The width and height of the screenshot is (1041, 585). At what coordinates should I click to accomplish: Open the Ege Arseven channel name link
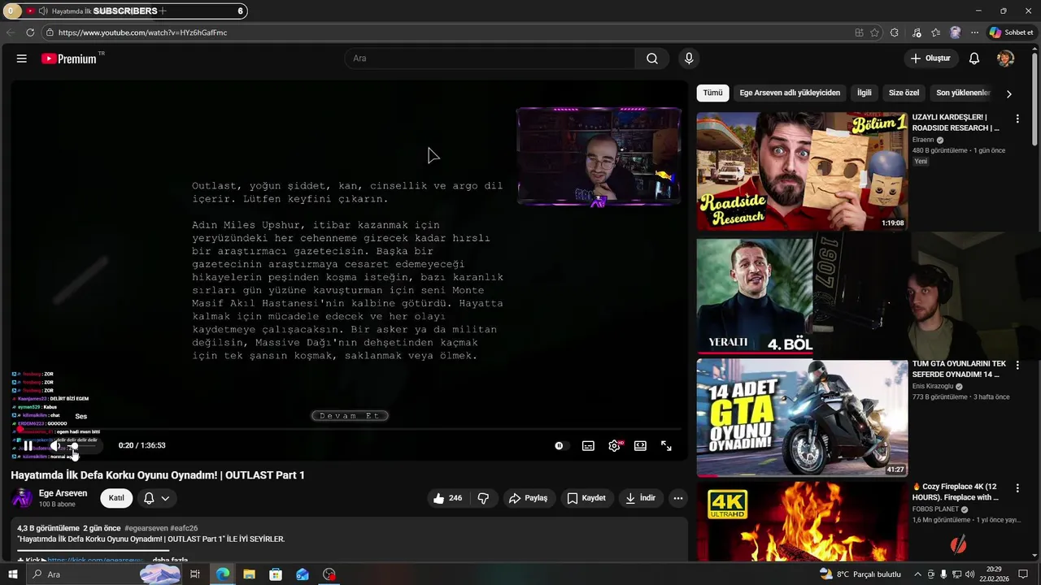[63, 493]
